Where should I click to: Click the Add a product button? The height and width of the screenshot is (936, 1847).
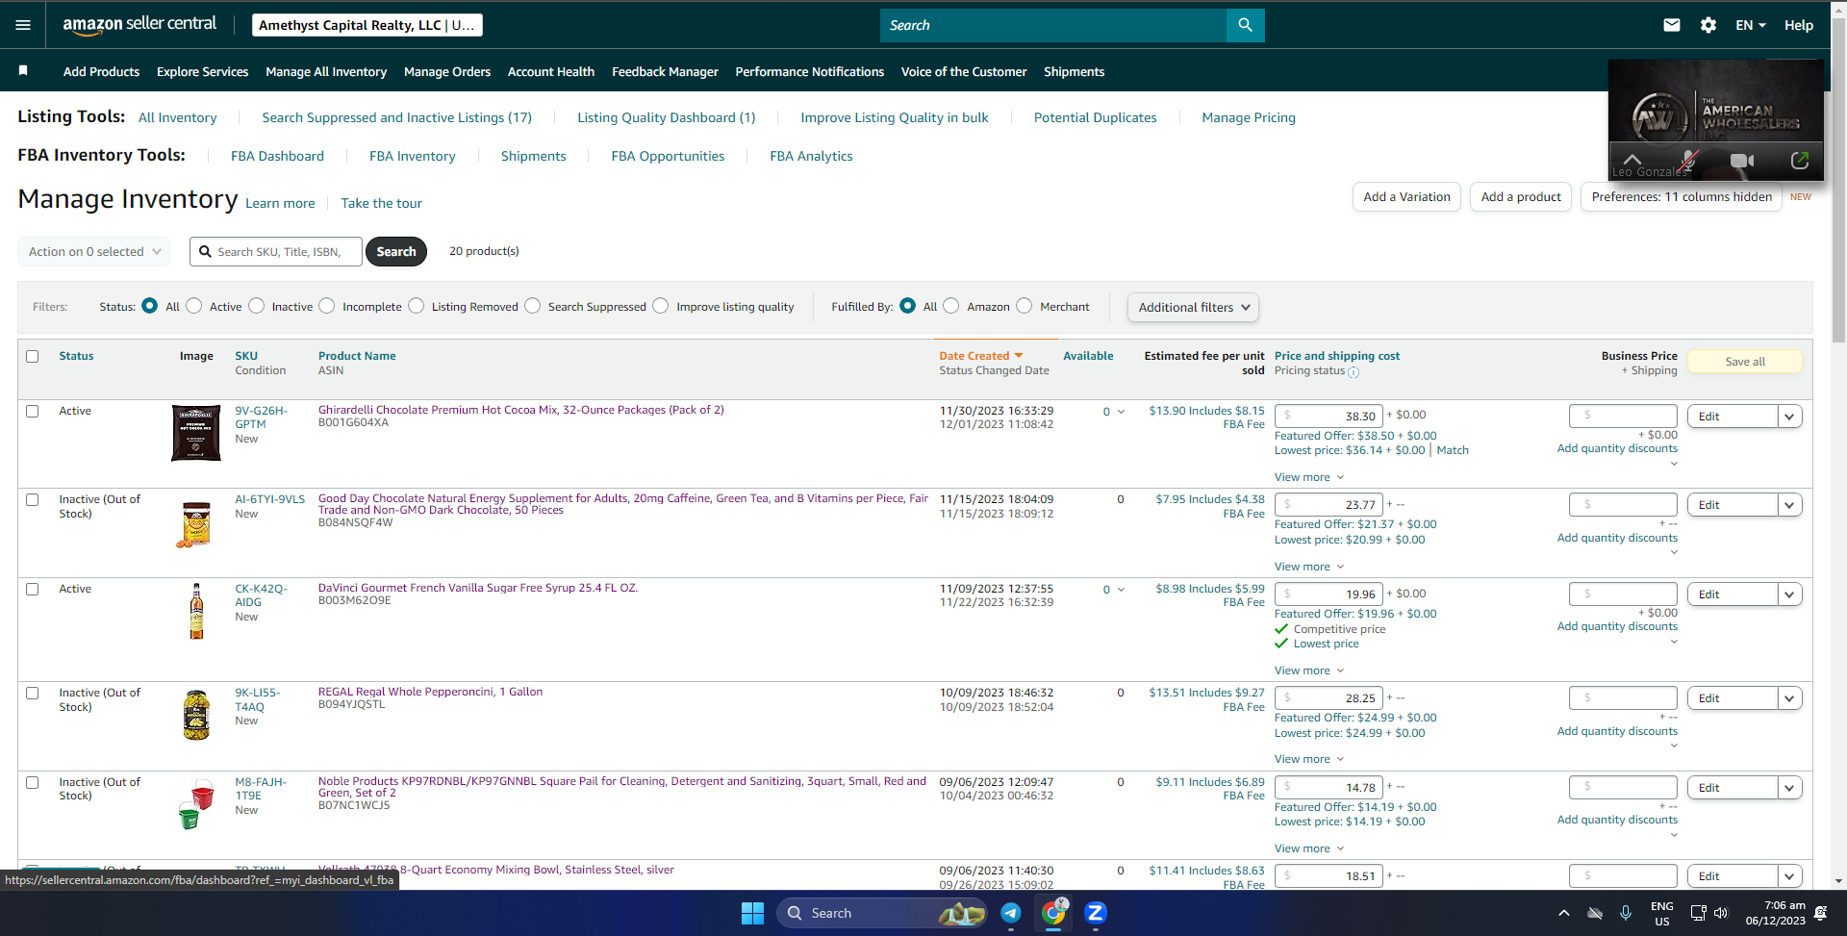pos(1521,196)
